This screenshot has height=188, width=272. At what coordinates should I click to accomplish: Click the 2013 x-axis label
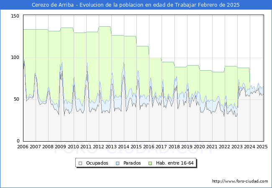coord(111,147)
